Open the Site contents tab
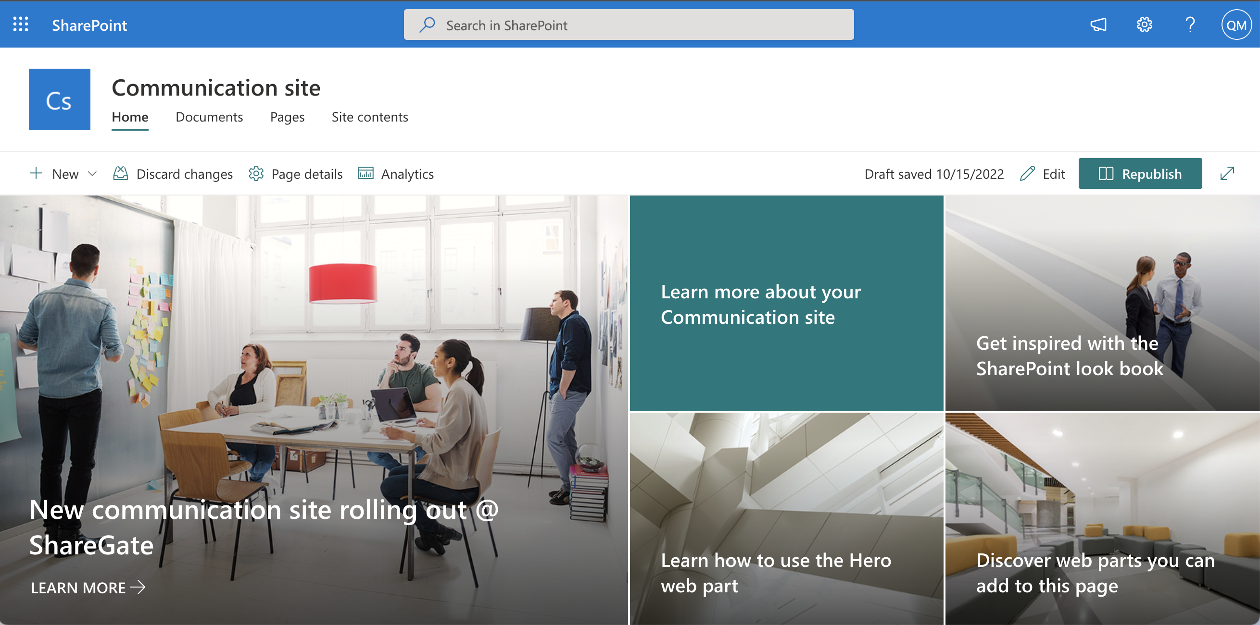Screen dimensions: 1260x625 coord(369,117)
